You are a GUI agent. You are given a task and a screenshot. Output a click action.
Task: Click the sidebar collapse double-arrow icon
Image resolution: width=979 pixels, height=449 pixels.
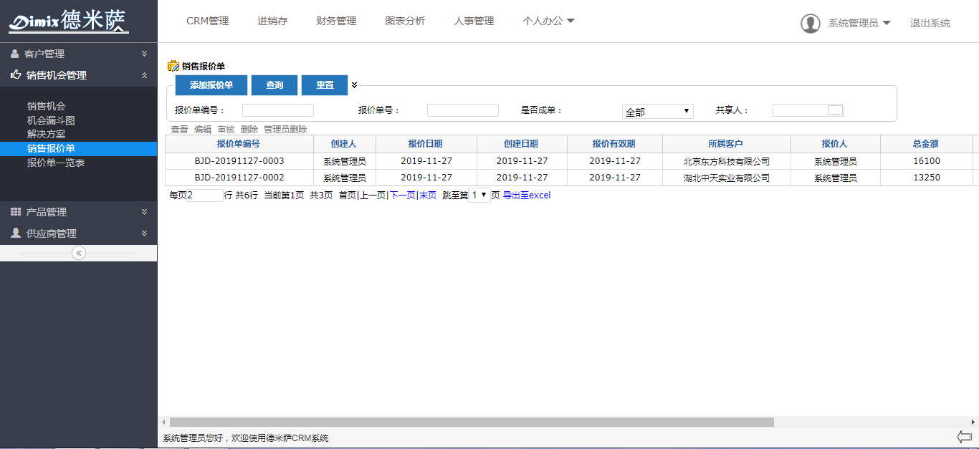[79, 253]
